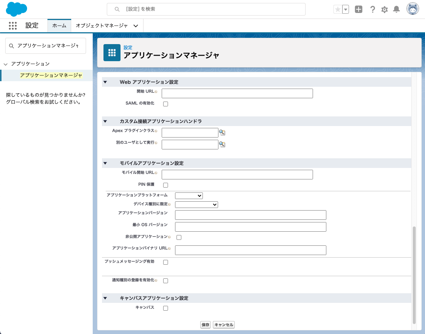
Task: Switch to the ホーム tab
Action: [59, 26]
